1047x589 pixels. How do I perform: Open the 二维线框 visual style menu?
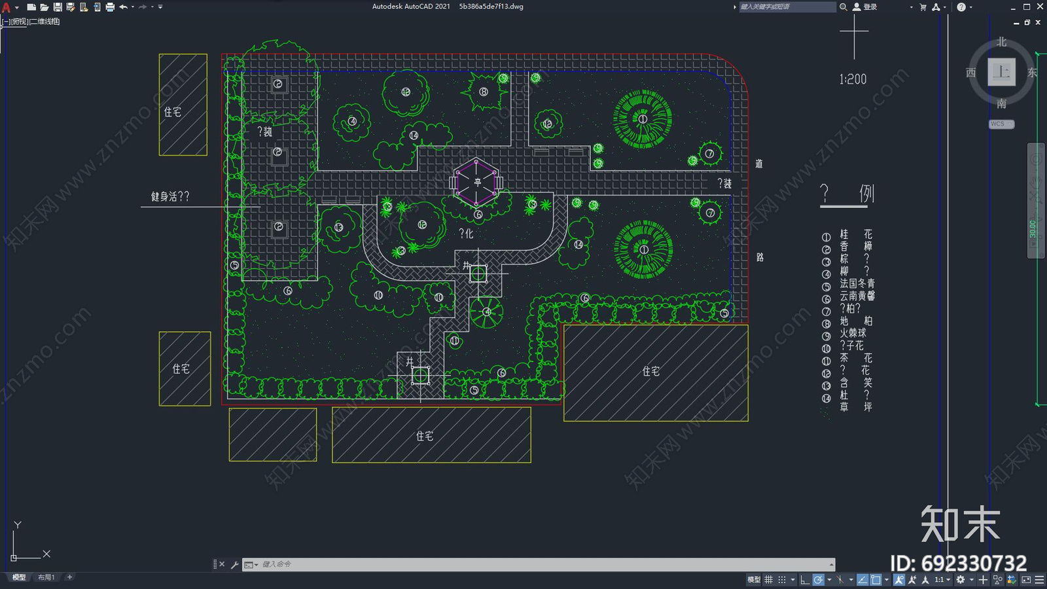pos(44,22)
